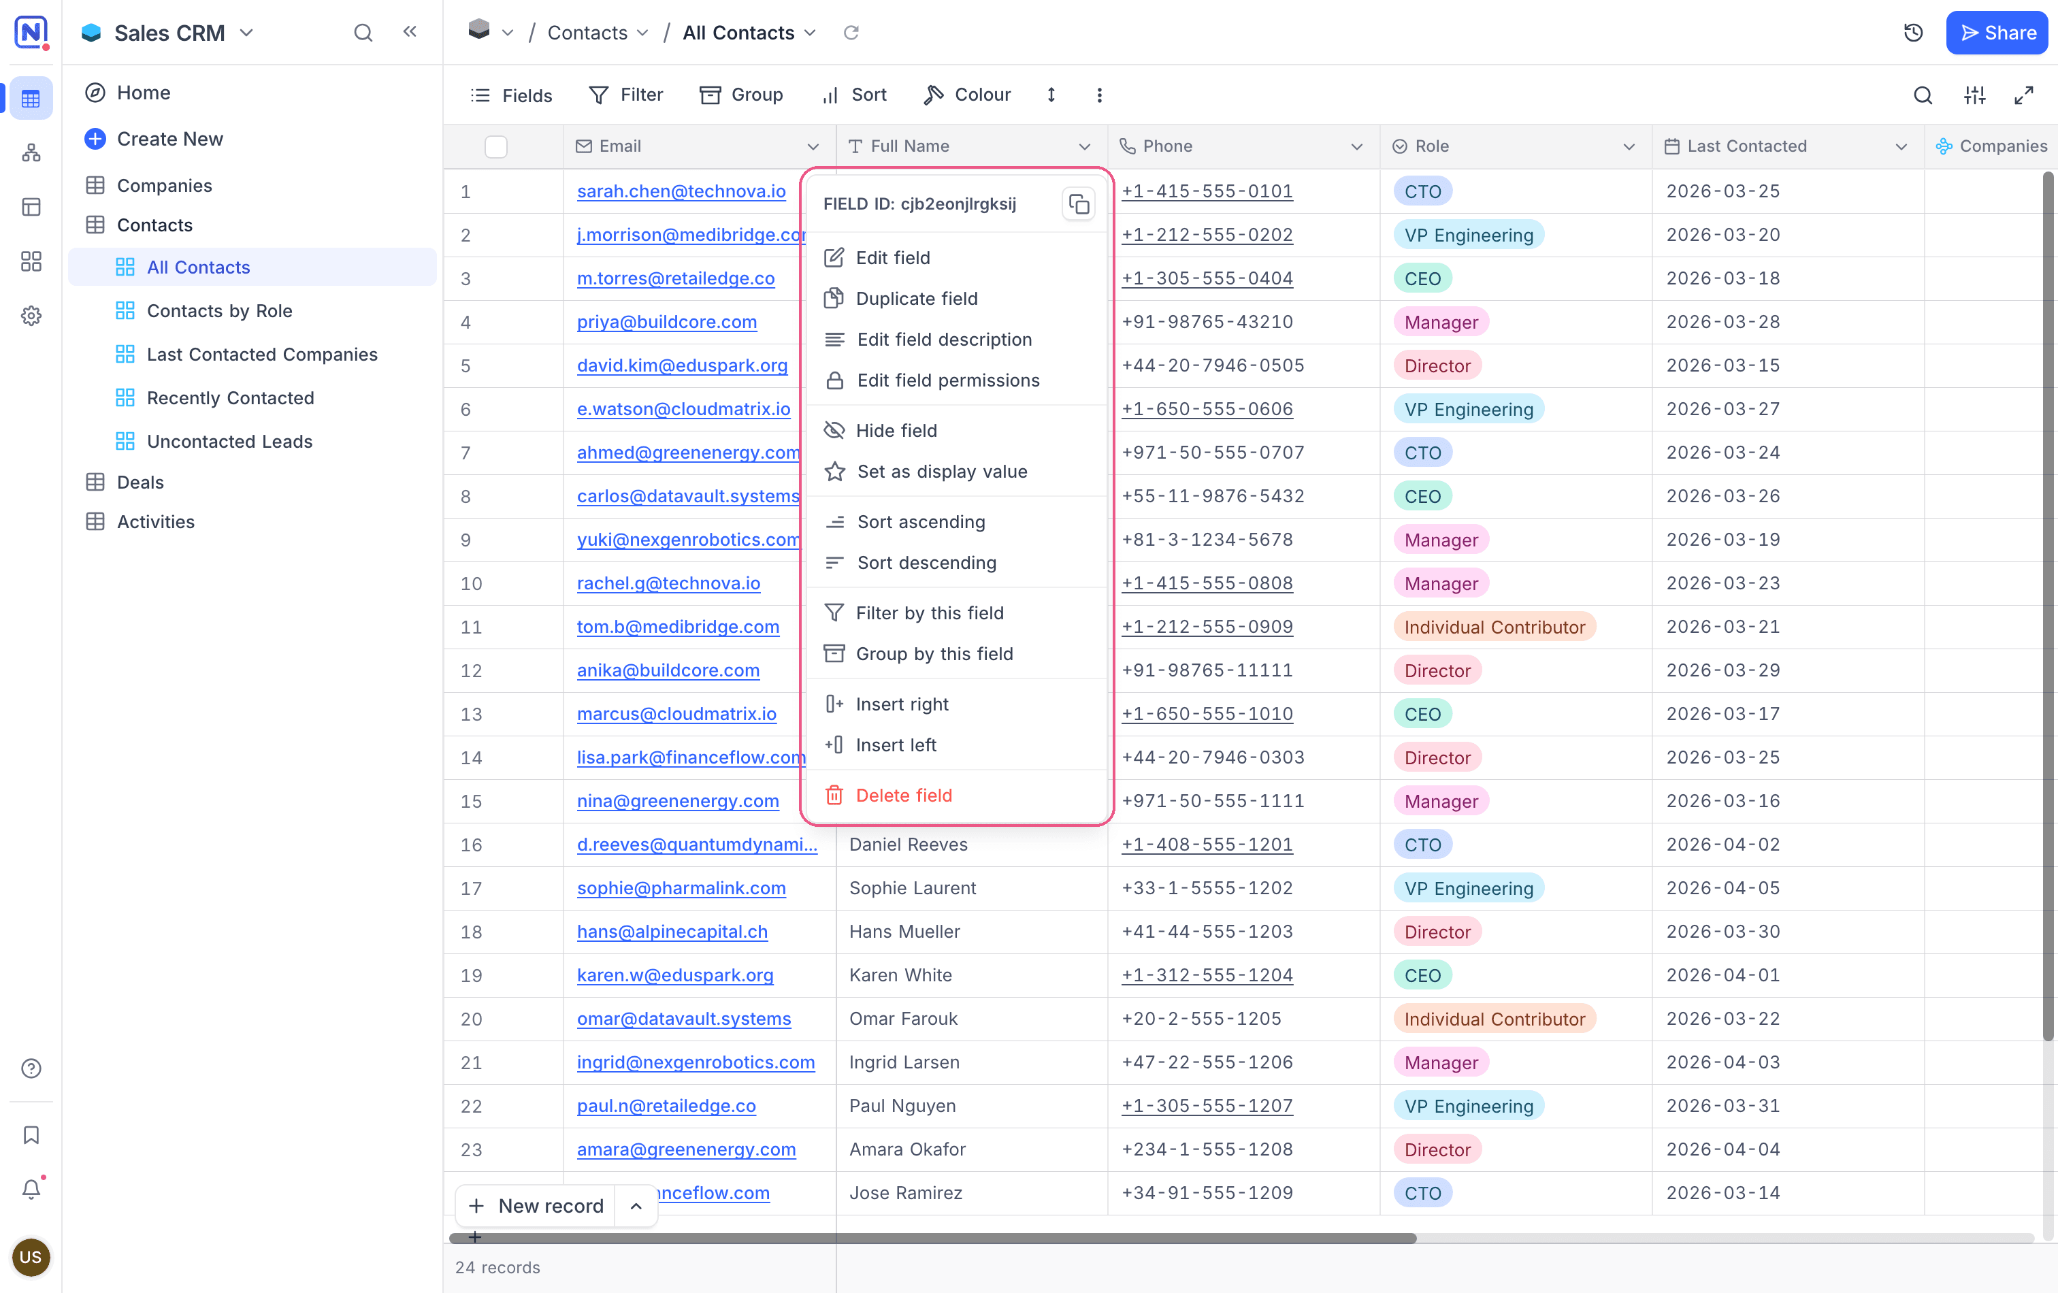Tick the select-all checkbox in header
This screenshot has height=1293, width=2058.
[x=495, y=147]
